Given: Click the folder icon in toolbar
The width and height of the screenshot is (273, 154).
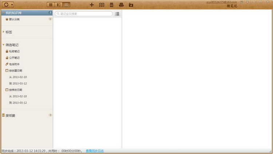Looking at the screenshot, I should [x=131, y=5].
